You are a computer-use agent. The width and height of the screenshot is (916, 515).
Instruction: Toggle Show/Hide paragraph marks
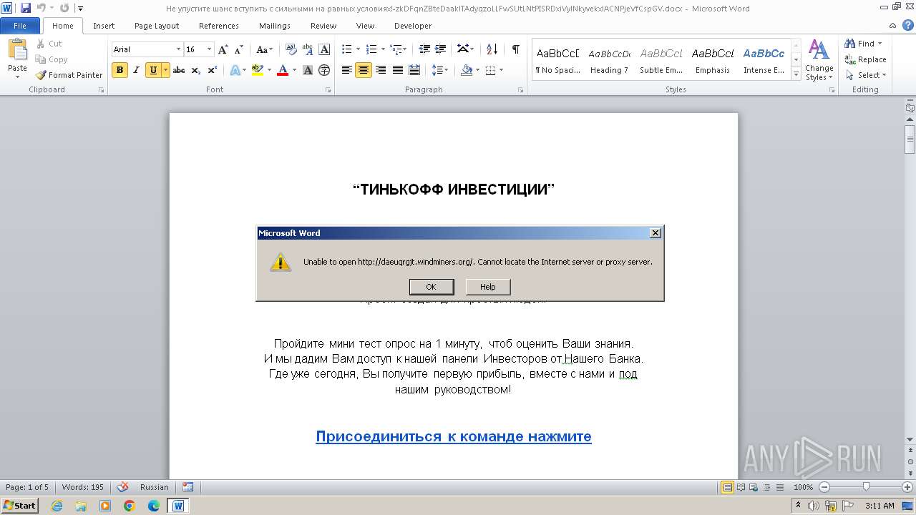515,49
